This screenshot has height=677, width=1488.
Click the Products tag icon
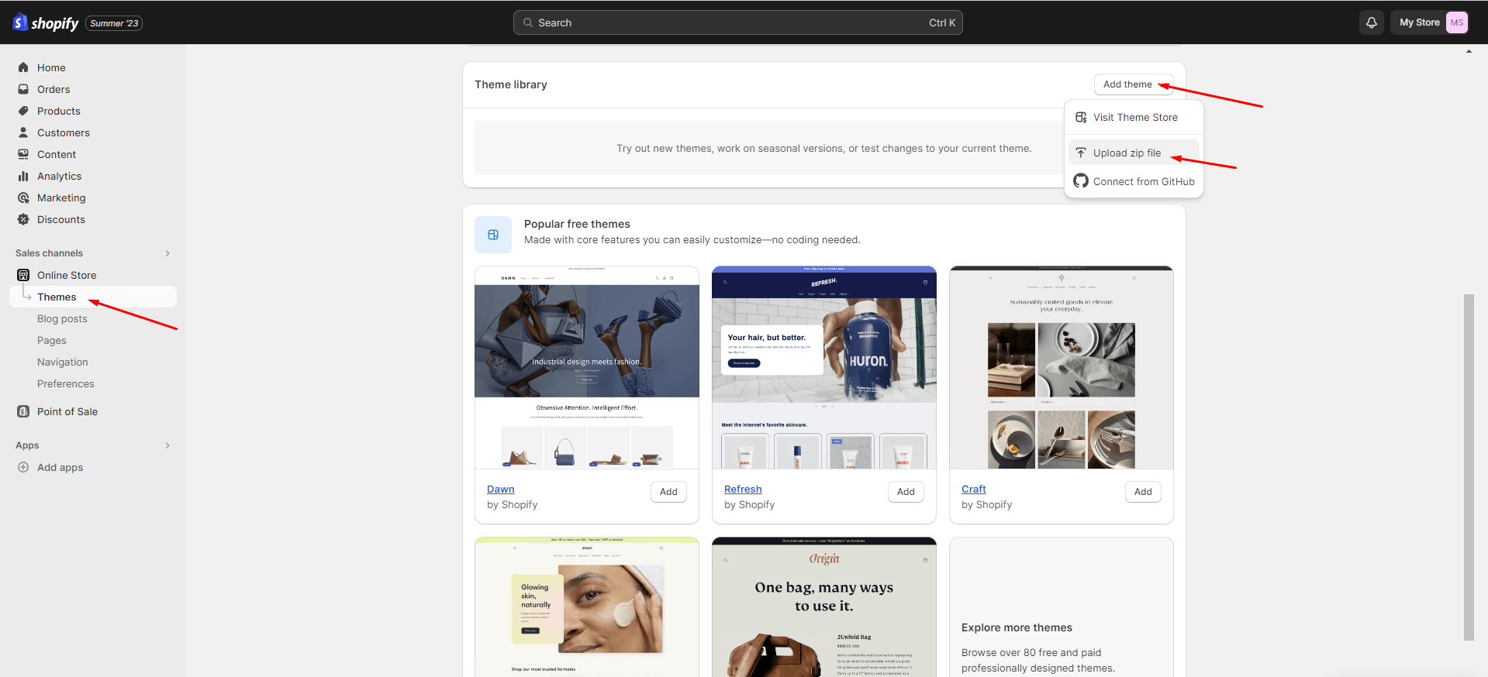pos(23,111)
